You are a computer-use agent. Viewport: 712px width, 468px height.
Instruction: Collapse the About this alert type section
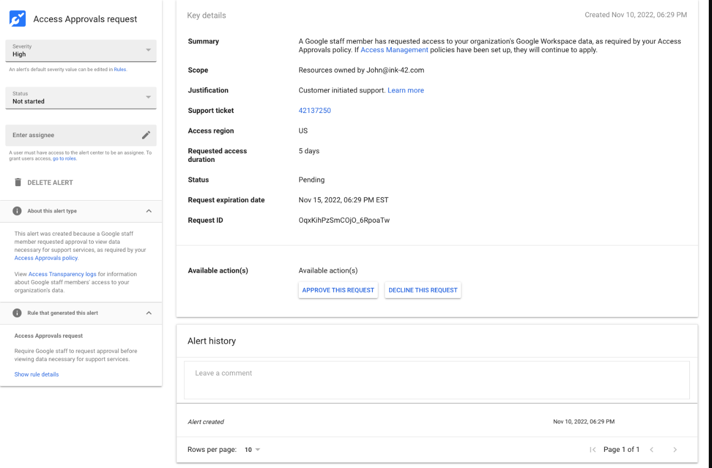(149, 210)
